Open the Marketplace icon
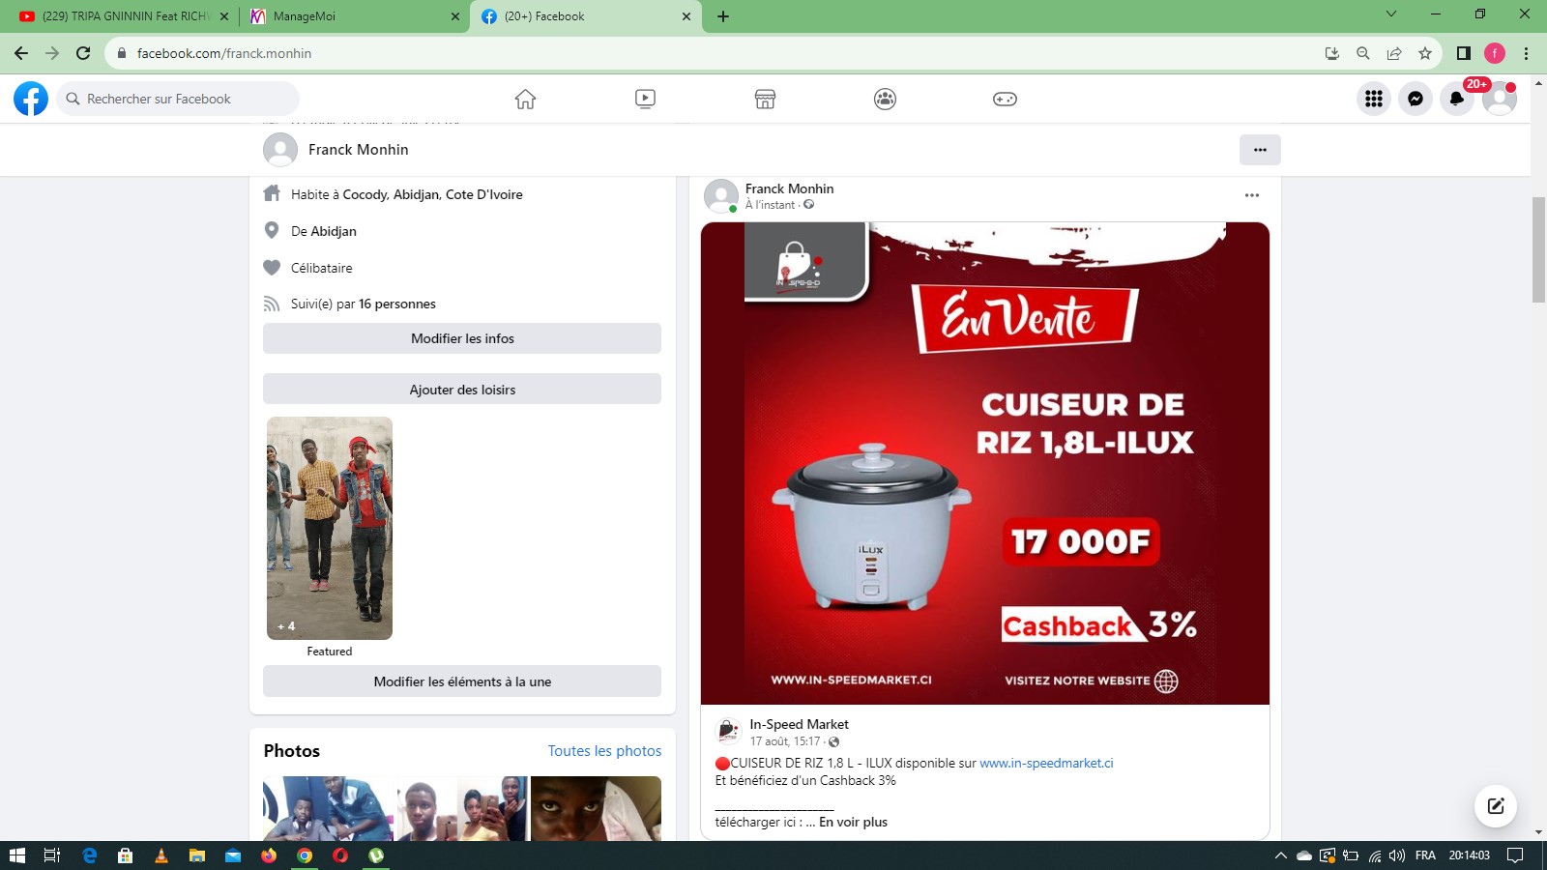 click(x=765, y=99)
